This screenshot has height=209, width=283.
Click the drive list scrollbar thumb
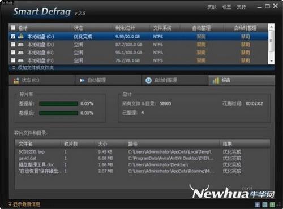coord(271,41)
